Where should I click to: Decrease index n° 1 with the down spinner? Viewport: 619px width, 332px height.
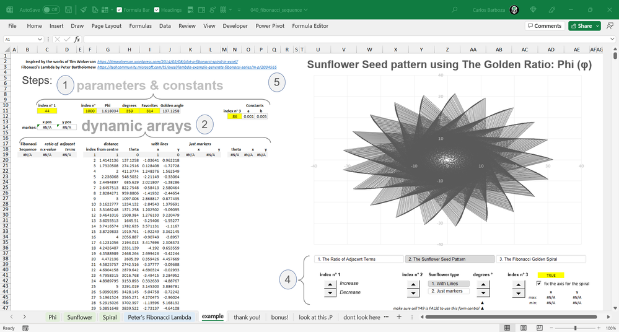330,292
